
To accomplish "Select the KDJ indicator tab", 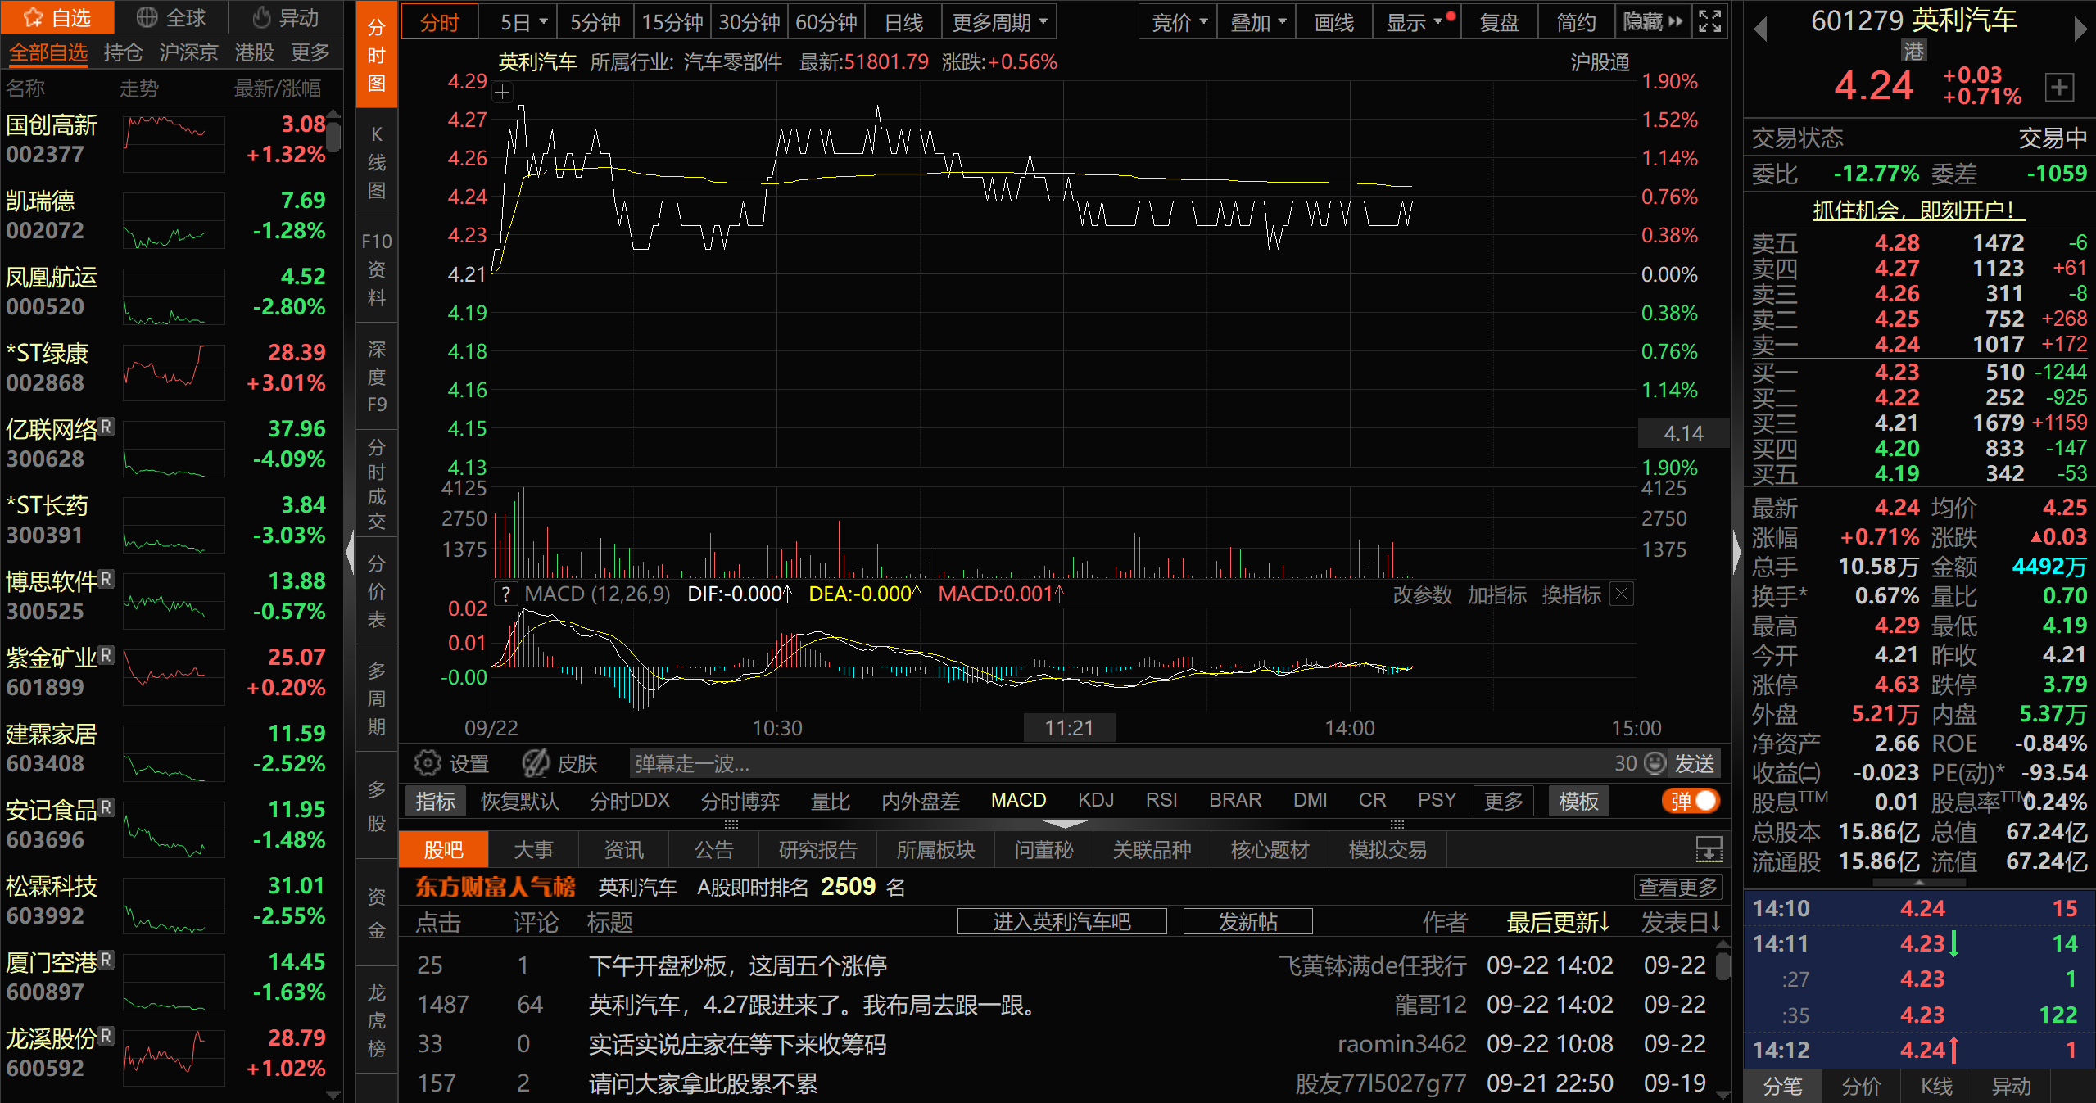I will click(x=1096, y=800).
